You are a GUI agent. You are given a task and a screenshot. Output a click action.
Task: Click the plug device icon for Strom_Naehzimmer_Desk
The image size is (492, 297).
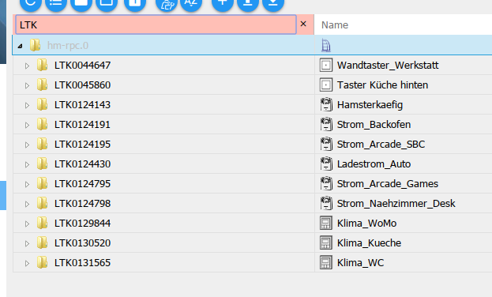tap(326, 204)
